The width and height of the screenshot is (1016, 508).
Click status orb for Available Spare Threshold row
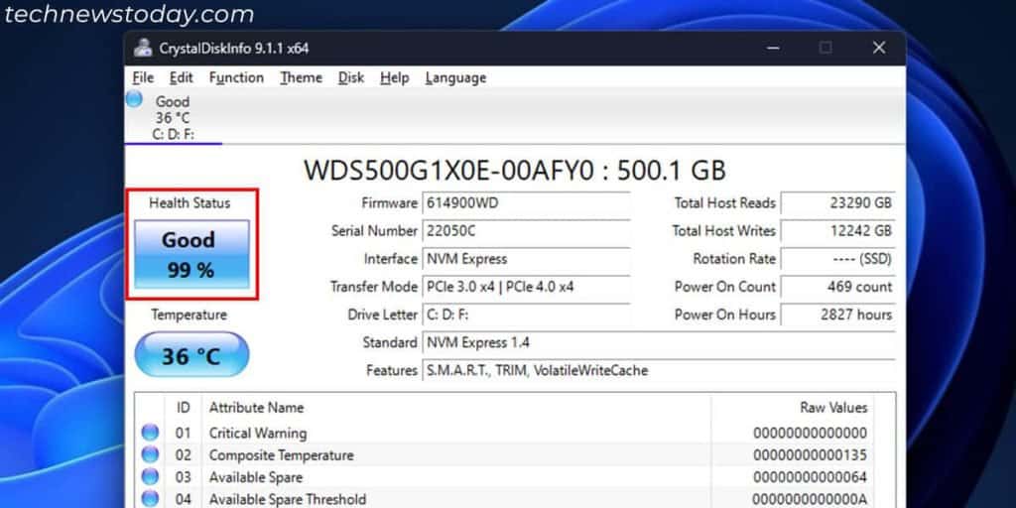pos(150,498)
